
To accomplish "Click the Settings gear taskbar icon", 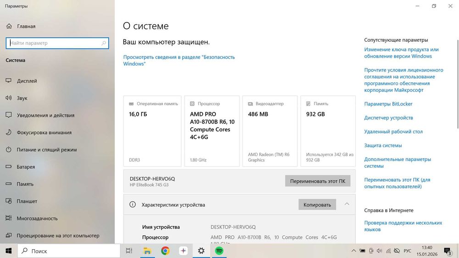I will click(201, 251).
